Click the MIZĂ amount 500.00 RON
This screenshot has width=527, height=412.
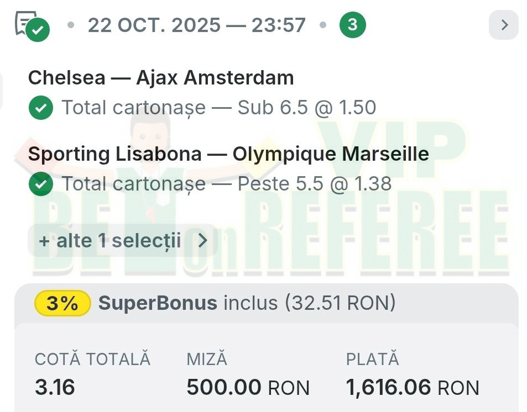click(x=247, y=388)
